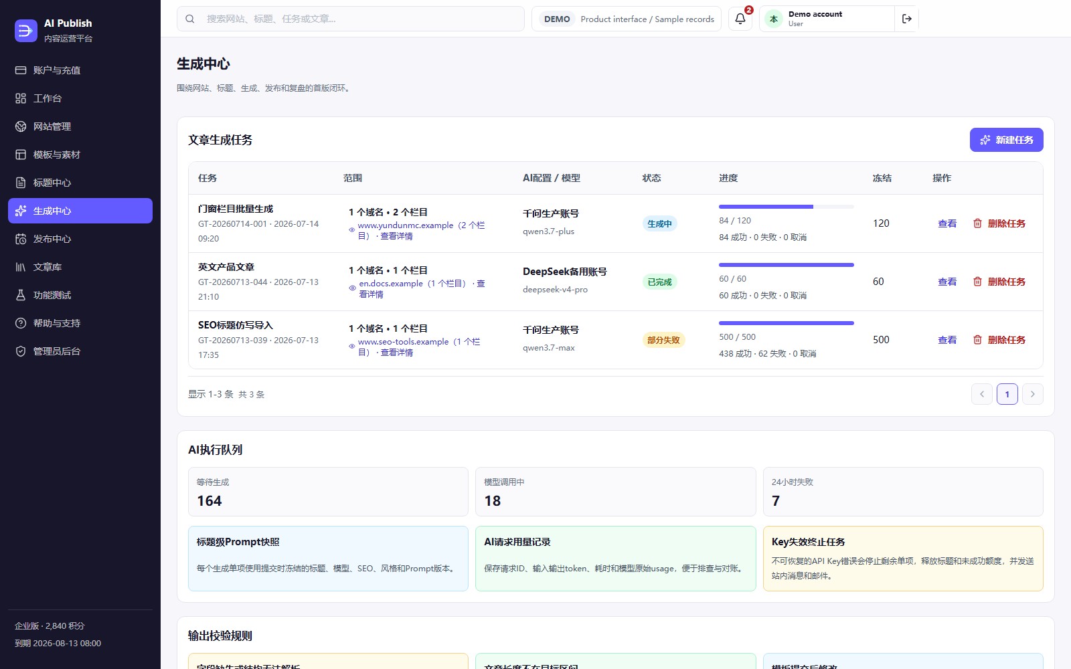Click the 部分失败 status badge
This screenshot has height=669, width=1071.
663,341
